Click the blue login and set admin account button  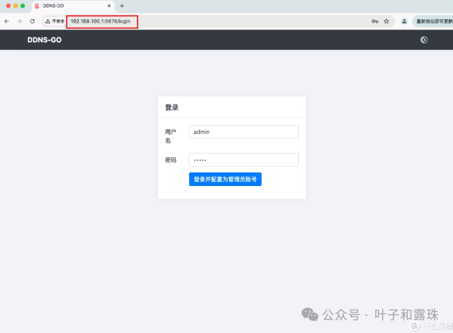tap(225, 179)
